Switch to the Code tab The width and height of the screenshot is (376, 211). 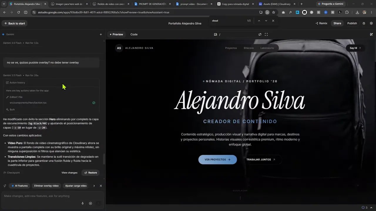(134, 34)
